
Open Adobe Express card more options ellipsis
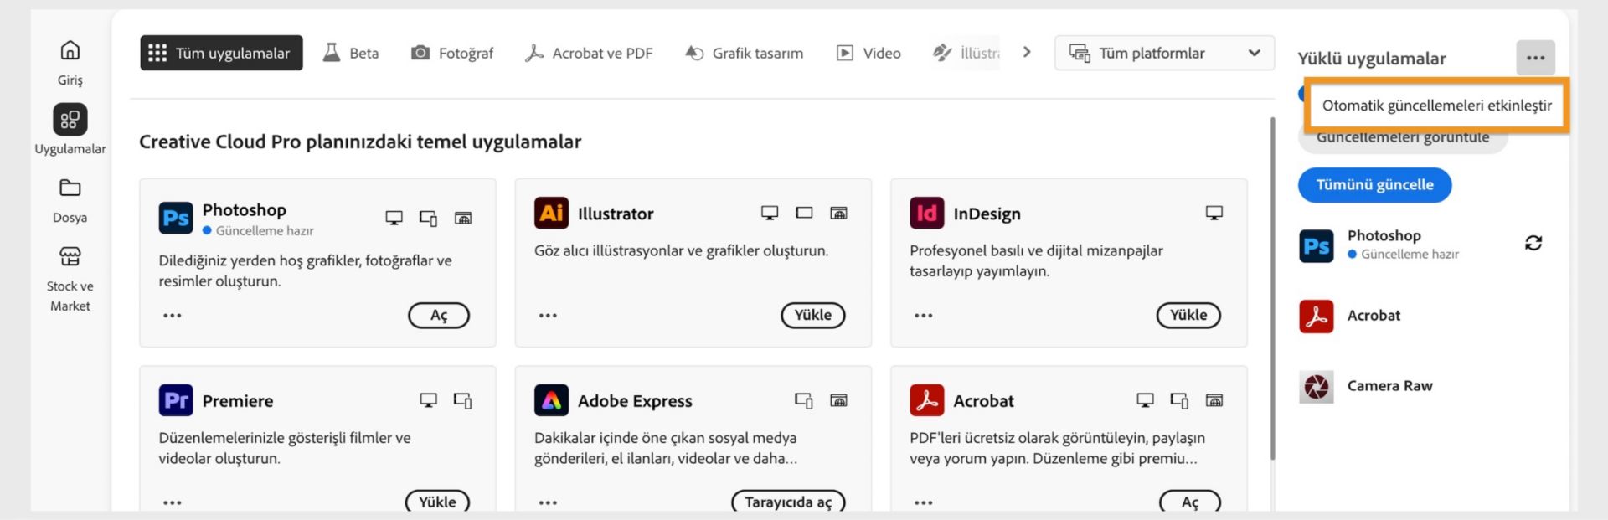click(x=548, y=502)
